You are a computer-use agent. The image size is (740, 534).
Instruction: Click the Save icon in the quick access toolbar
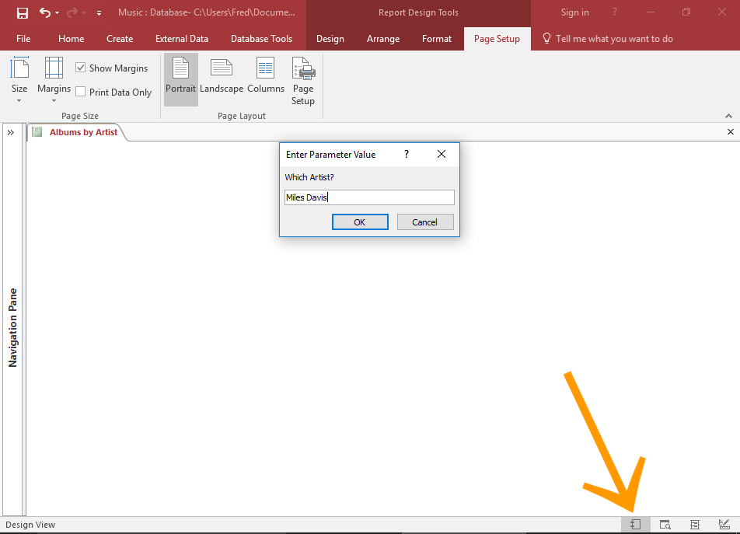pyautogui.click(x=23, y=12)
